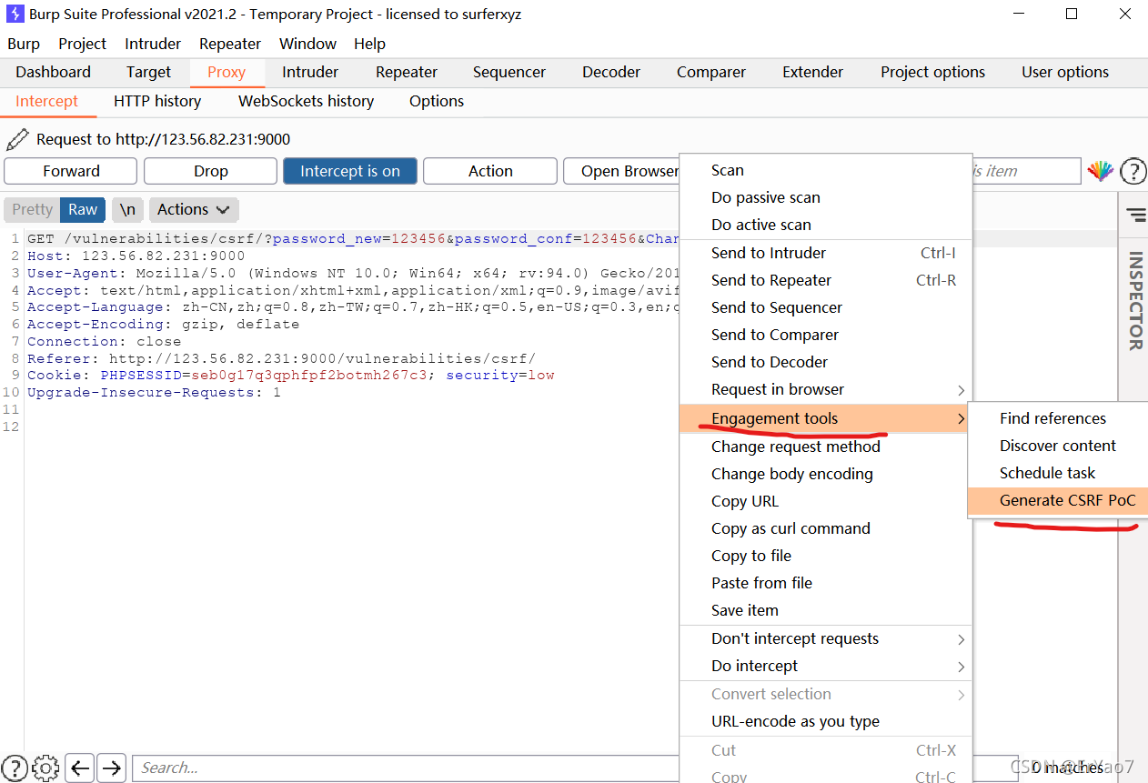Image resolution: width=1148 pixels, height=783 pixels.
Task: Toggle URL-encode as you type
Action: click(826, 721)
